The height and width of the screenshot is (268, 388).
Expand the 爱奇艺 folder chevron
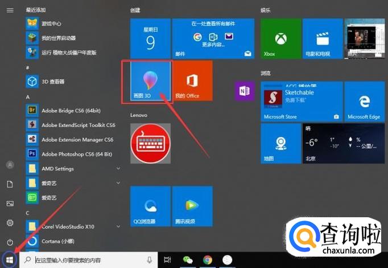point(118,183)
